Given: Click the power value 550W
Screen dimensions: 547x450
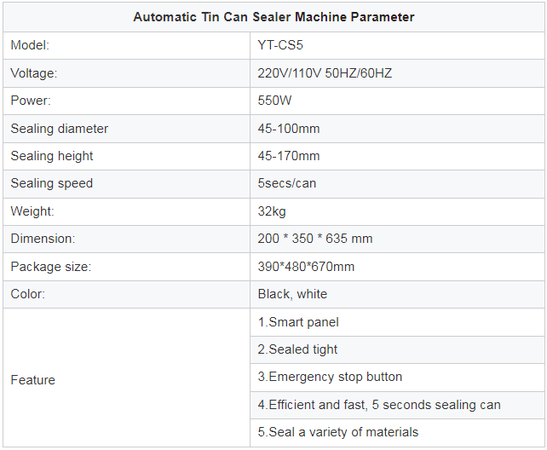Looking at the screenshot, I should click(273, 101).
